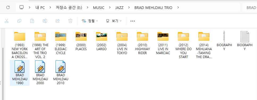Click the "(2002) LARGO" folder name
The height and width of the screenshot is (100, 257).
click(x=102, y=47)
